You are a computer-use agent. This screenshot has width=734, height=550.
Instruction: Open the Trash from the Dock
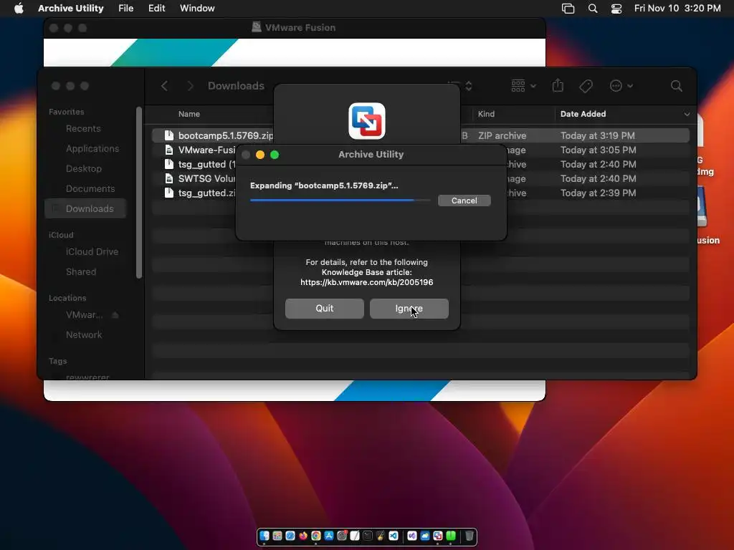point(470,536)
